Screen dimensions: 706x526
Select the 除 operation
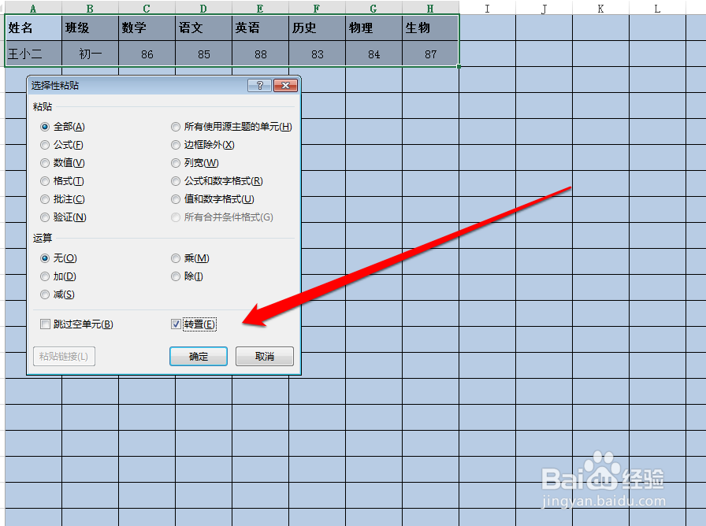click(x=175, y=276)
